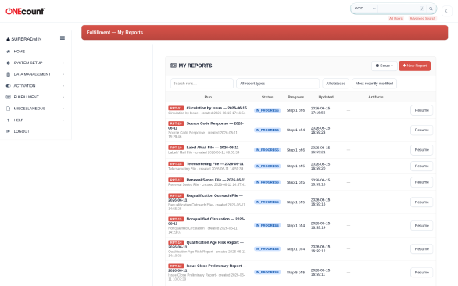Image resolution: width=458 pixels, height=286 pixels.
Task: Resume the Label / Mail File report
Action: point(421,150)
